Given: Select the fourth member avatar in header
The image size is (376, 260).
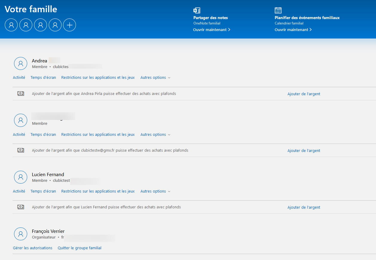Looking at the screenshot, I should point(55,25).
